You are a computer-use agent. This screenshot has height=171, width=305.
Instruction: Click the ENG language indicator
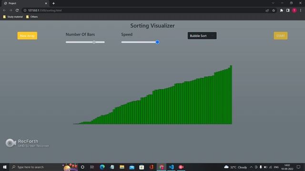[276, 167]
